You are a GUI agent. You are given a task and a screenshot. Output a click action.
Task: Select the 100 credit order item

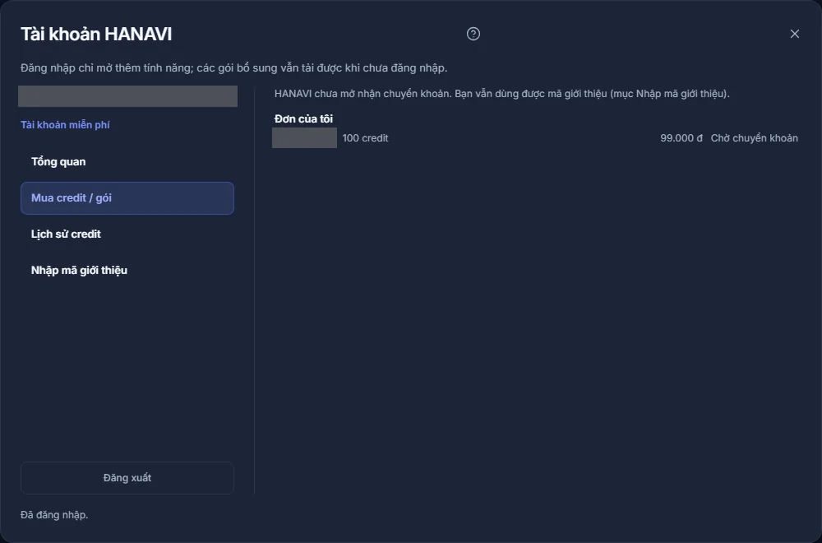[x=366, y=138]
